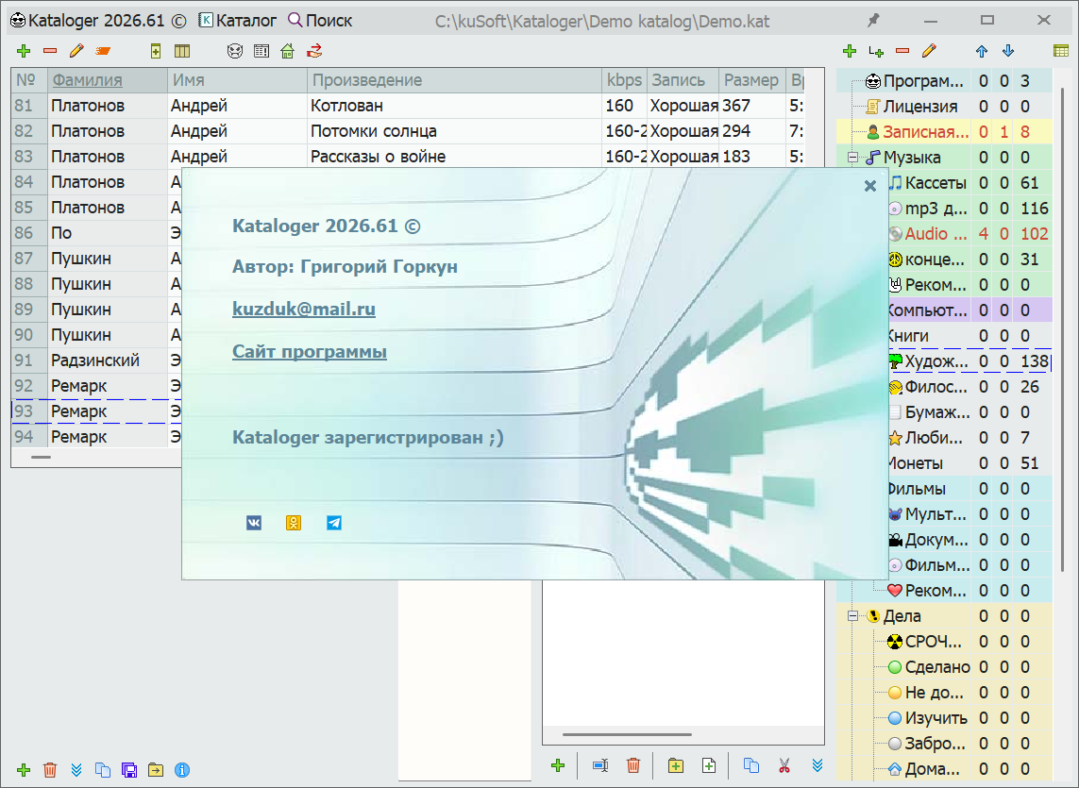Click the green house icon in toolbar
Viewport: 1079px width, 788px height.
click(288, 51)
